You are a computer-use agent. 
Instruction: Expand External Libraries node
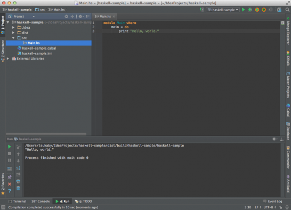pyautogui.click(x=8, y=59)
